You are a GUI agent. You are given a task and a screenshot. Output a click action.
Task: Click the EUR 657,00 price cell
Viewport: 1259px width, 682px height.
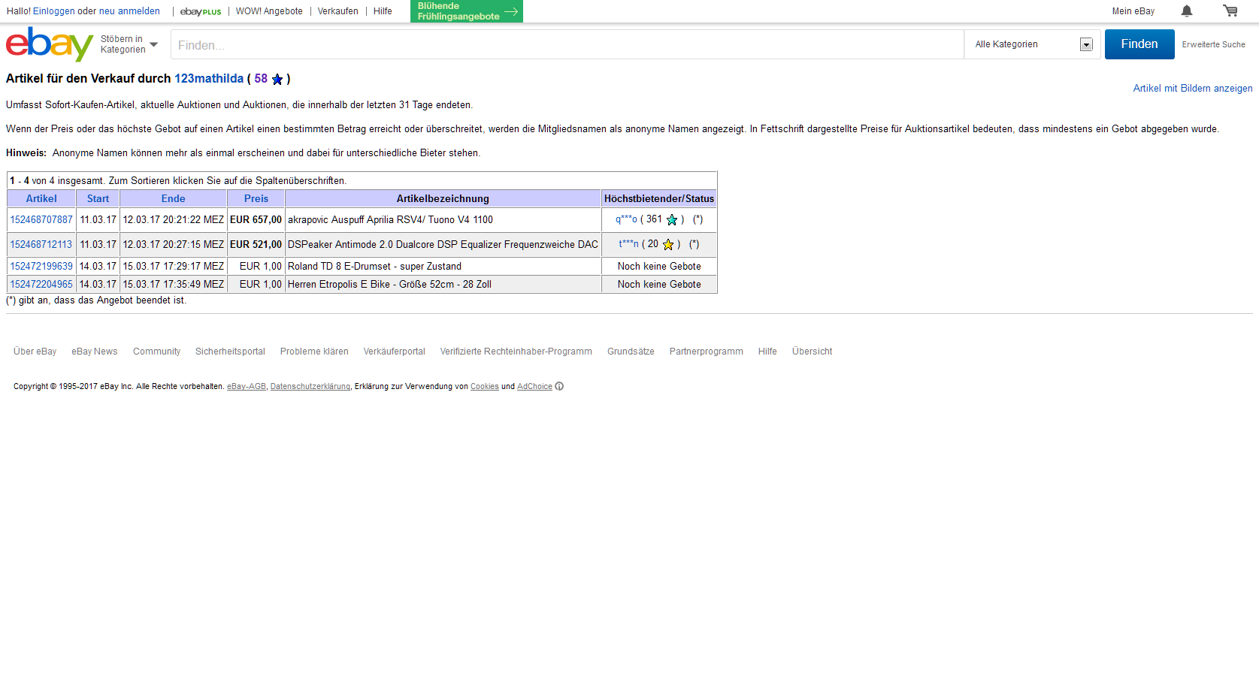click(256, 220)
